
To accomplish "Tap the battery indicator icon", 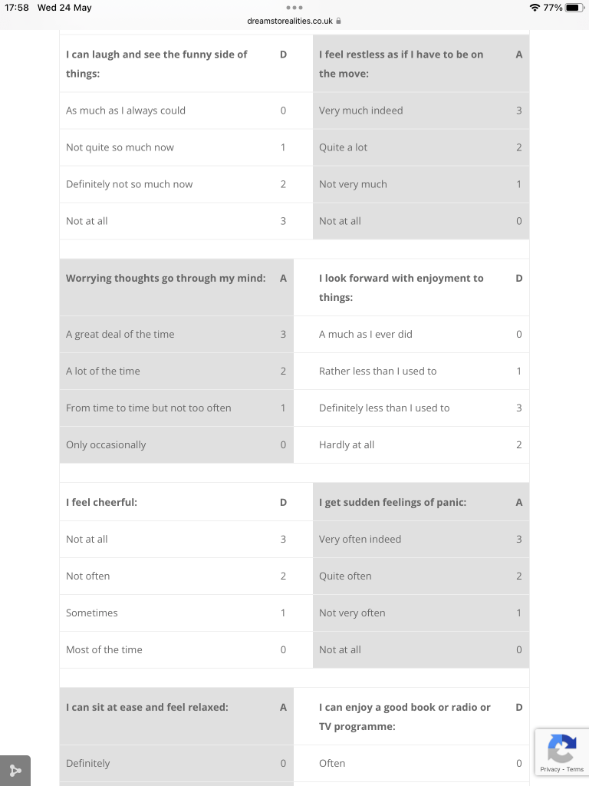I will point(574,8).
